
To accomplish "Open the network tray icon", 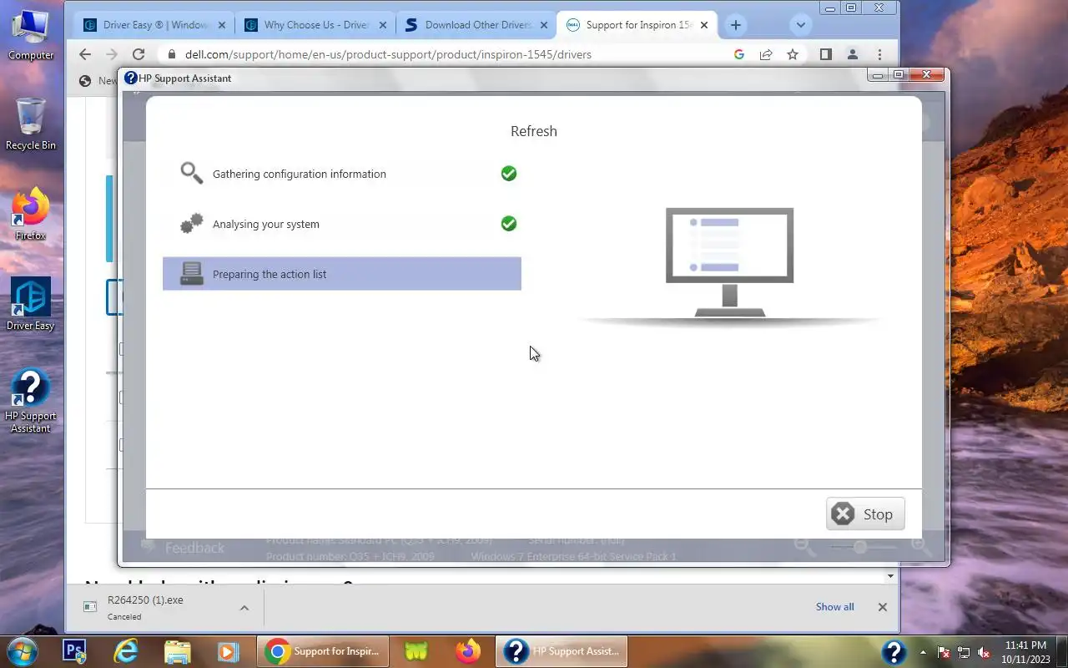I will [964, 652].
